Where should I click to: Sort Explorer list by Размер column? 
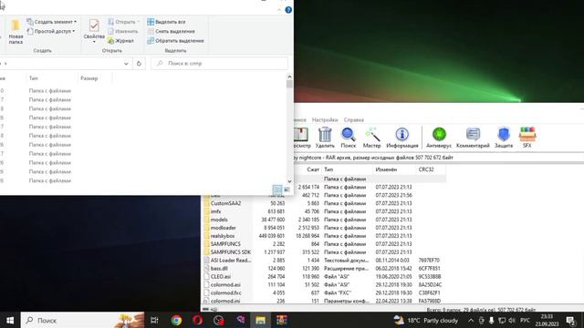95,78
